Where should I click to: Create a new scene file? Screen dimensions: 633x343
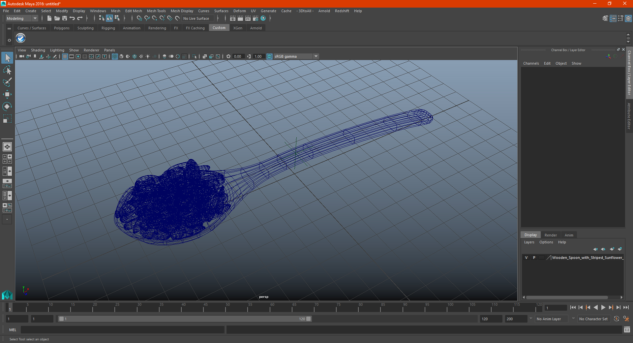[x=49, y=18]
